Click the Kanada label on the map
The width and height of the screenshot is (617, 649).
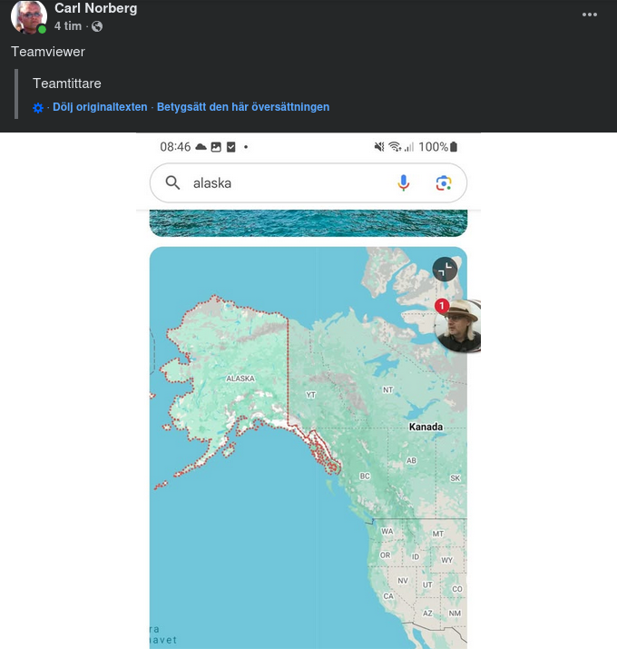coord(426,427)
